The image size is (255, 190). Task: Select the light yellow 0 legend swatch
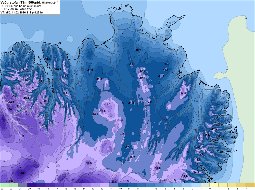214,185
